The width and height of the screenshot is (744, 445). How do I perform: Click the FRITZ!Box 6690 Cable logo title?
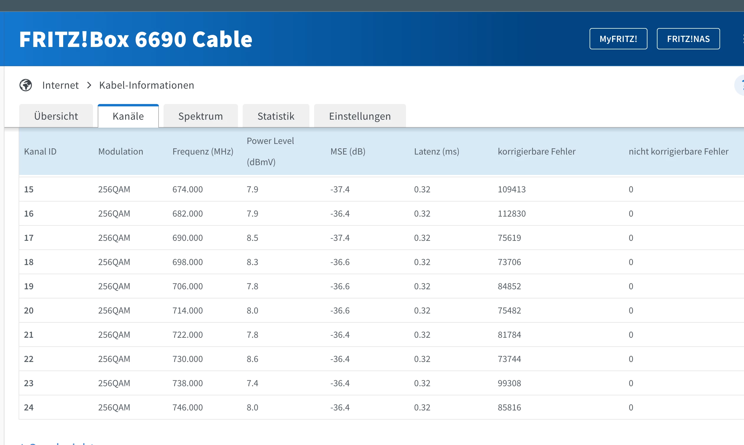point(136,39)
